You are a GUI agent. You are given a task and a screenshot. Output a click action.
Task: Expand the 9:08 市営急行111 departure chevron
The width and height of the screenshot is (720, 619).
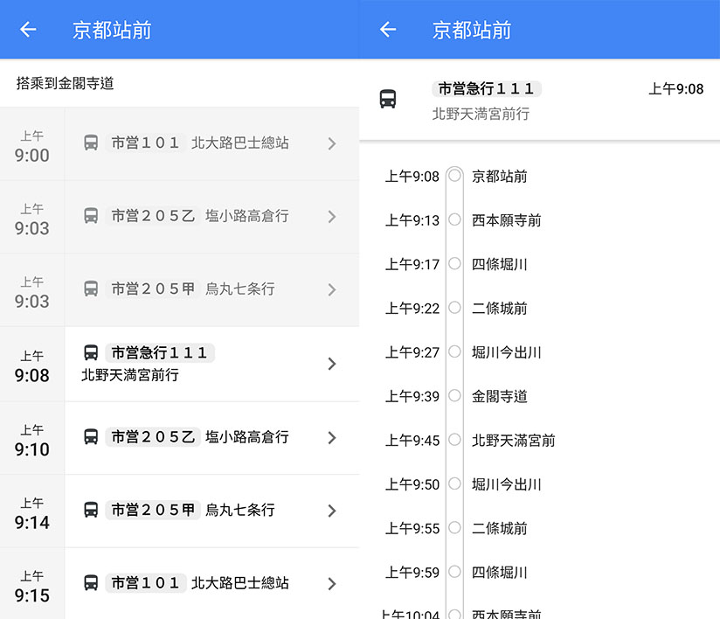[x=332, y=364]
